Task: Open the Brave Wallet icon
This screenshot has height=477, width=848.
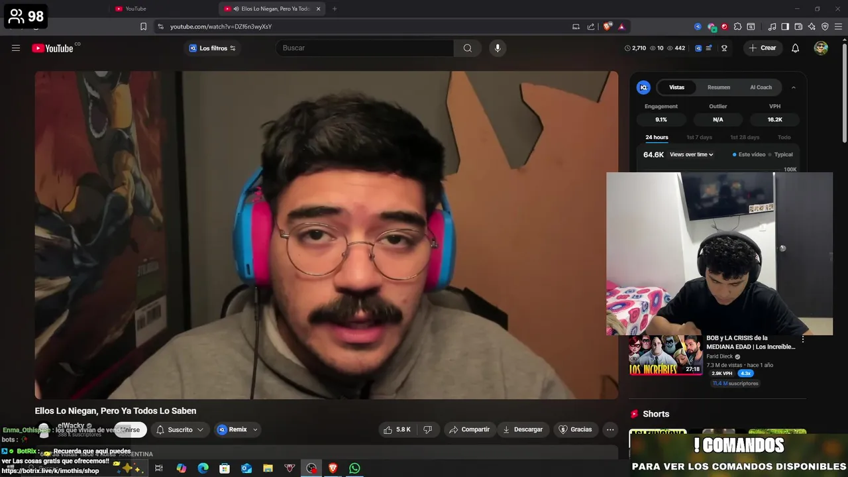Action: [798, 26]
